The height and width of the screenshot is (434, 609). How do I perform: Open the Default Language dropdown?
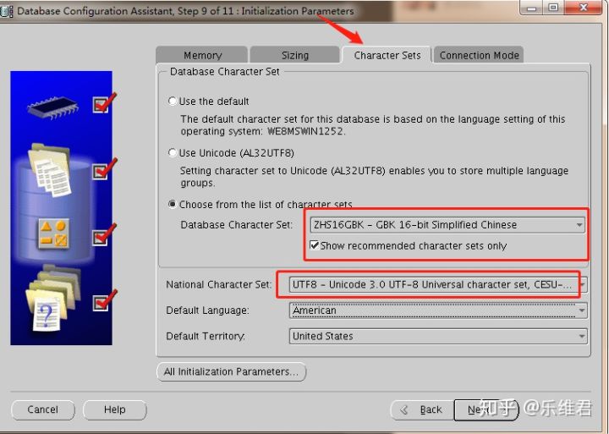pos(438,310)
